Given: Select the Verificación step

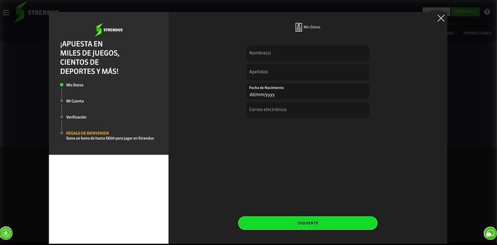Looking at the screenshot, I should coord(76,117).
